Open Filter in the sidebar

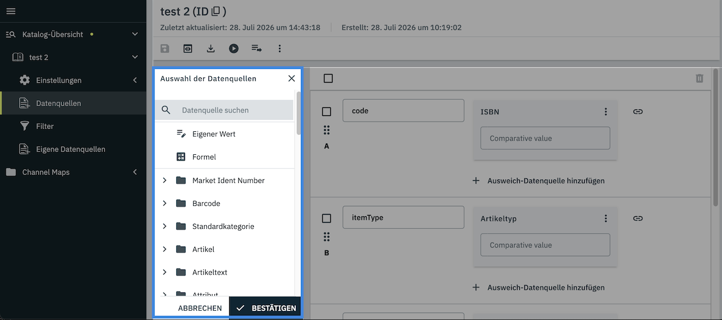coord(73,126)
